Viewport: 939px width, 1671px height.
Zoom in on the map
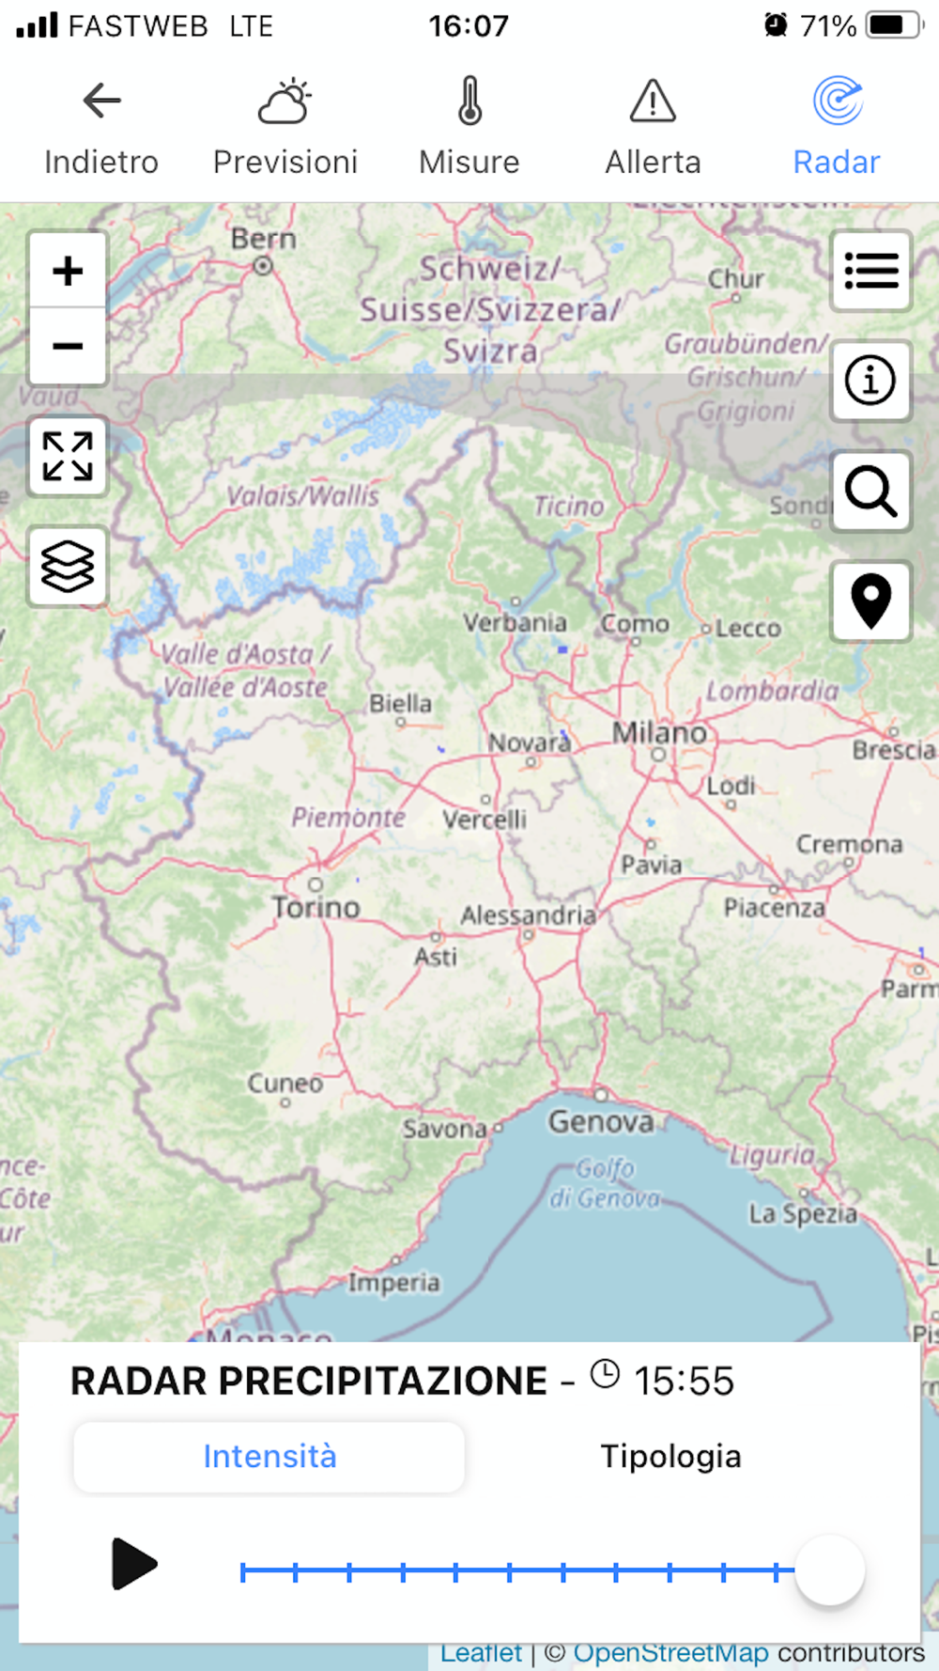(x=68, y=271)
